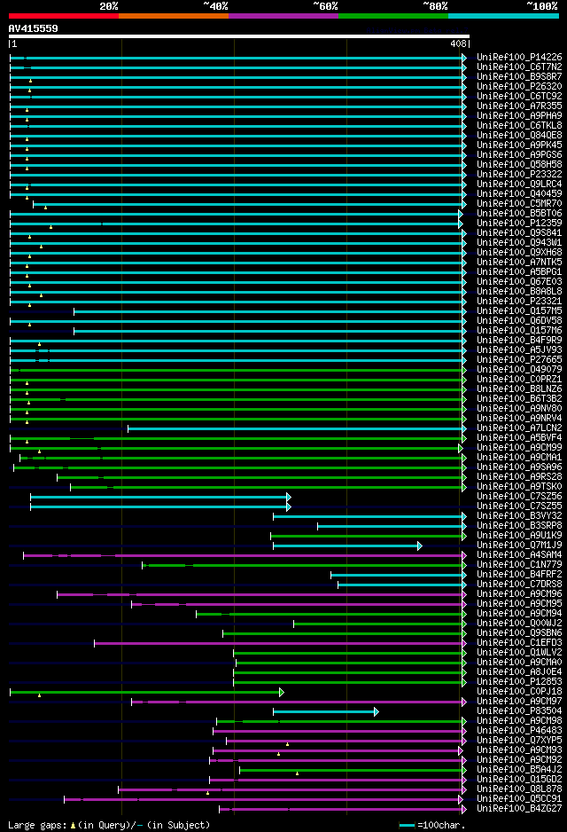This screenshot has width=567, height=832.
Task: Click the cyan ~100% identity legend segment
Action: pos(503,16)
